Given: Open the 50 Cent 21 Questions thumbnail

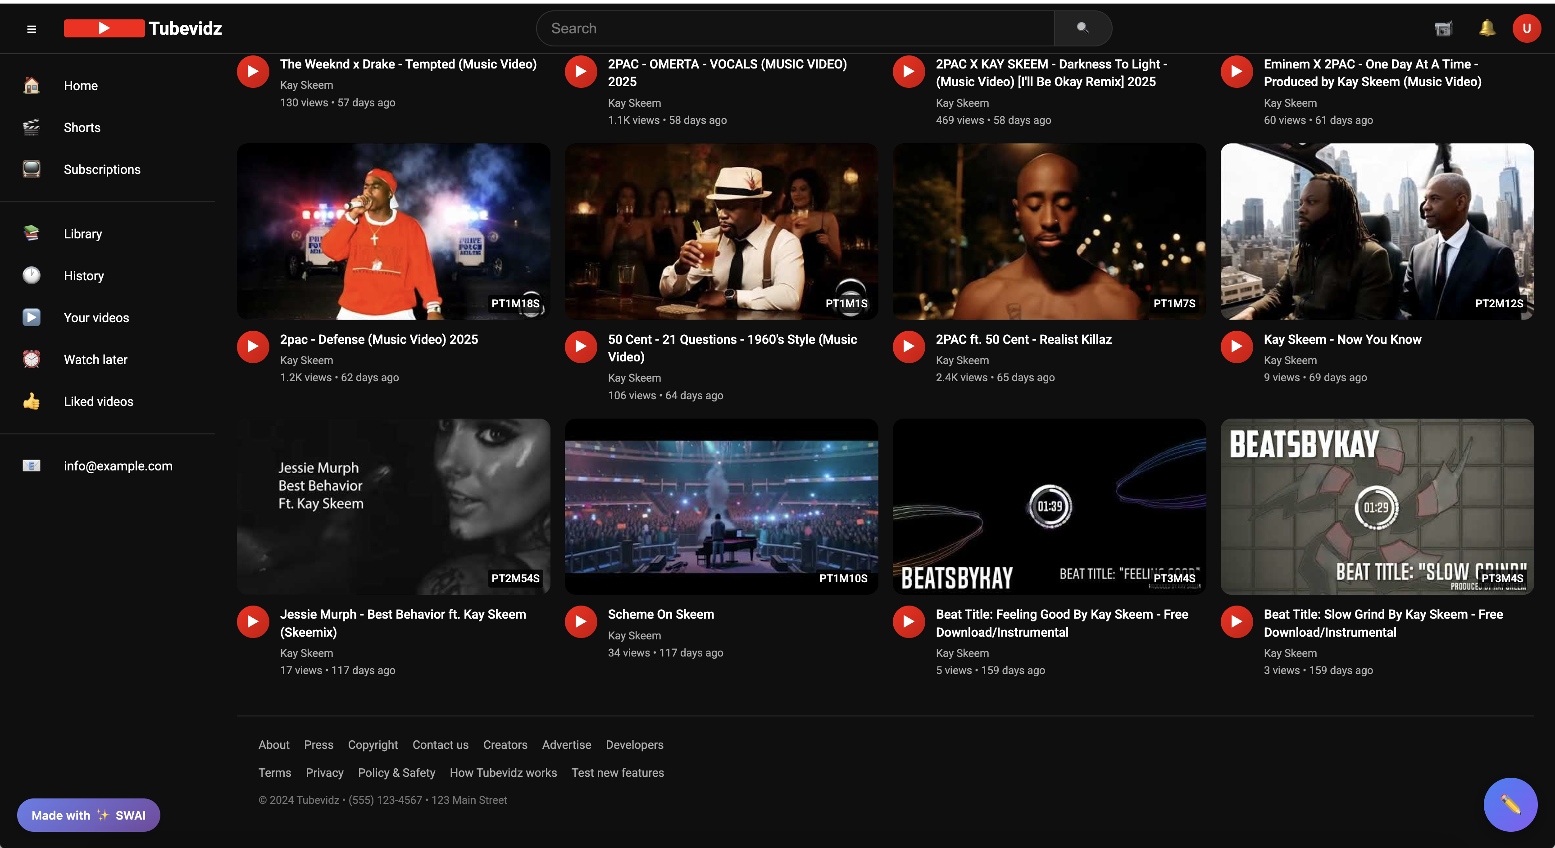Looking at the screenshot, I should 721,231.
